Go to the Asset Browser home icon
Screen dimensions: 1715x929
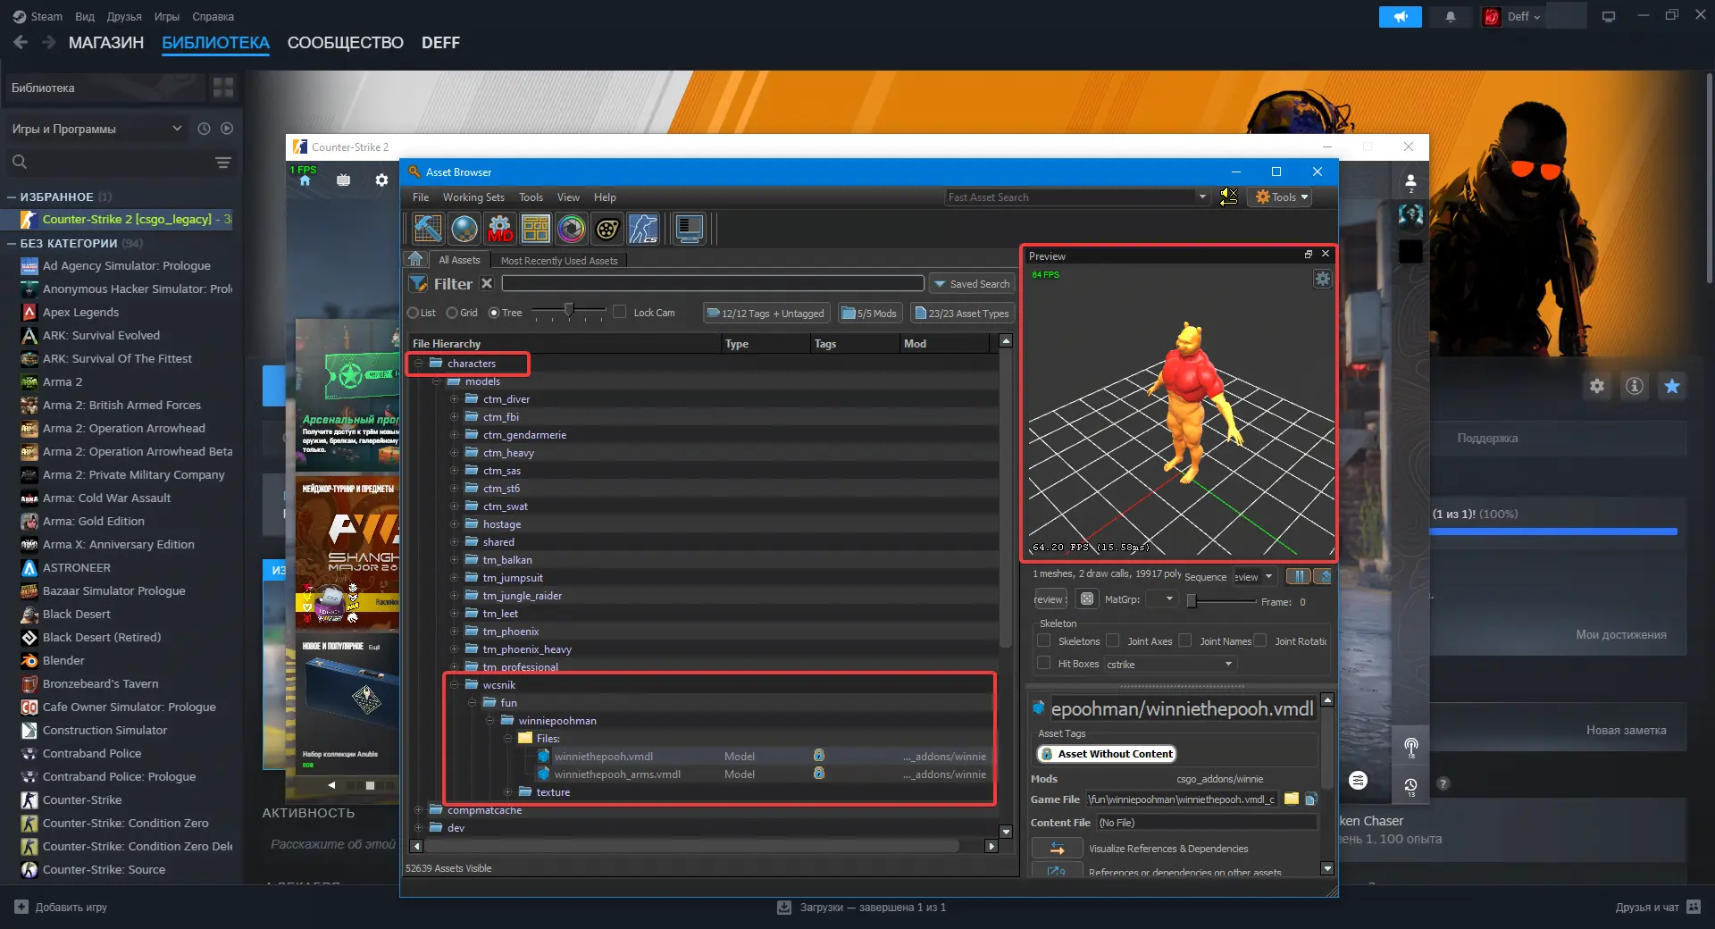[415, 259]
